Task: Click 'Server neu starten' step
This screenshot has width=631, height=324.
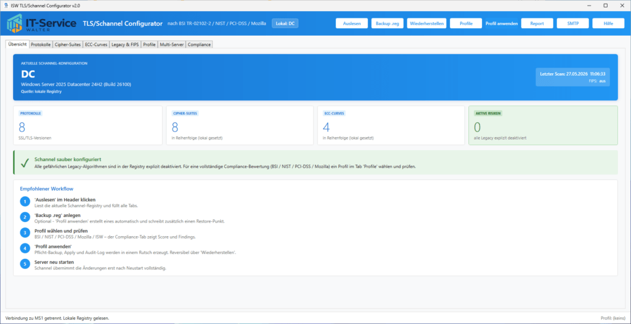Action: pyautogui.click(x=54, y=262)
